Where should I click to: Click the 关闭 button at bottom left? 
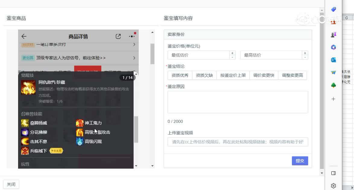(11, 184)
